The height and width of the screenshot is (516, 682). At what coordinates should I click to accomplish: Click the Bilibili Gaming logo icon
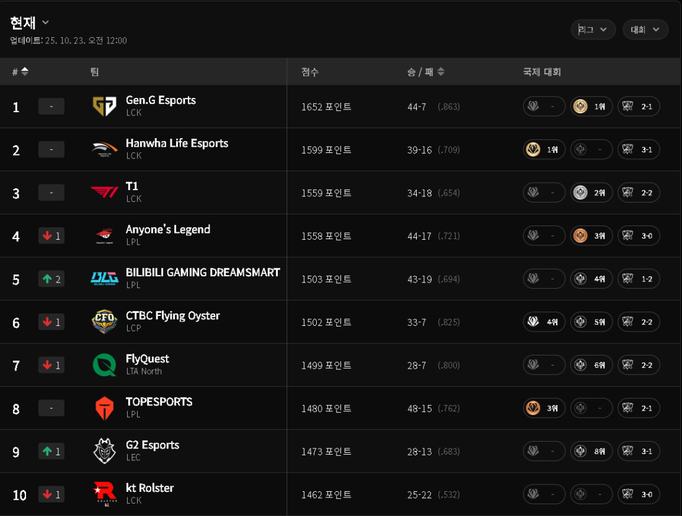point(104,279)
